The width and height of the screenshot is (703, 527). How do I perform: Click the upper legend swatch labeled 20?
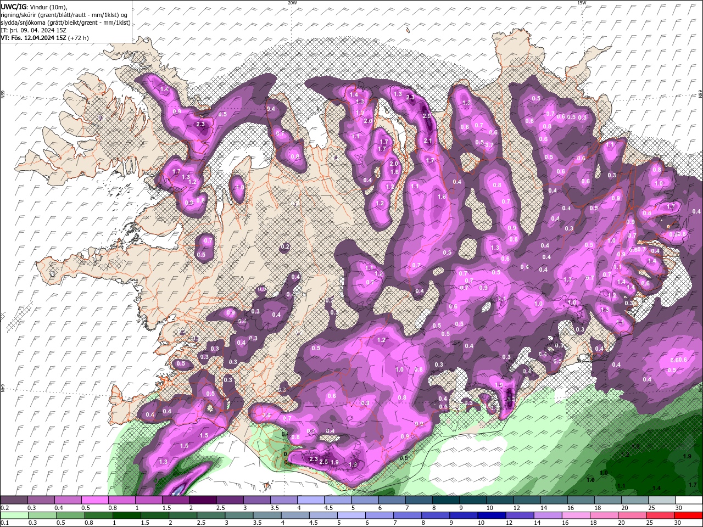pyautogui.click(x=635, y=500)
